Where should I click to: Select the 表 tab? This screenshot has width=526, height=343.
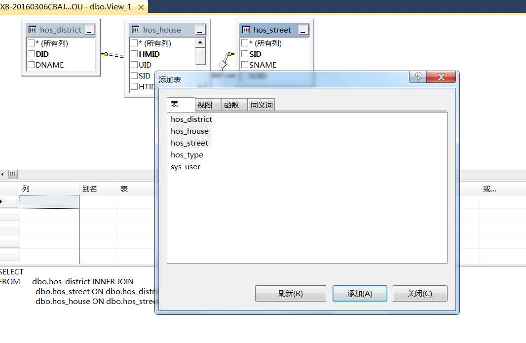click(181, 104)
